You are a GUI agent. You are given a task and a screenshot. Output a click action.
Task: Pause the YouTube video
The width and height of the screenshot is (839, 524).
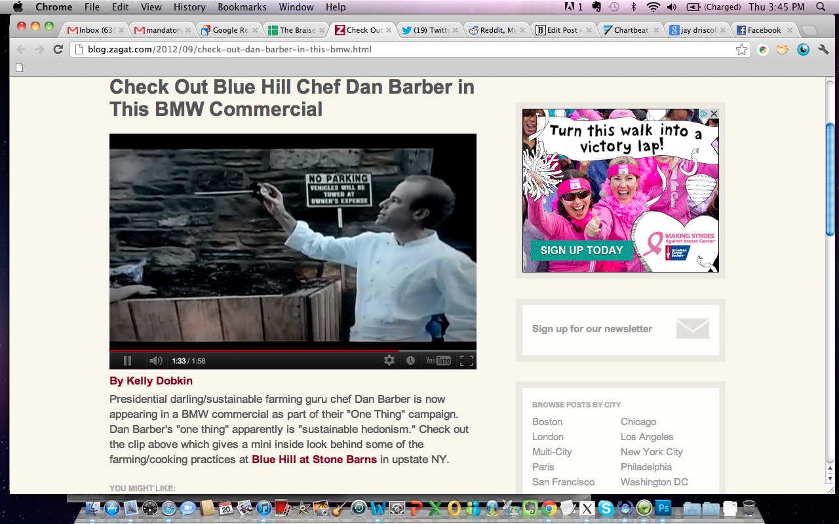click(x=128, y=361)
